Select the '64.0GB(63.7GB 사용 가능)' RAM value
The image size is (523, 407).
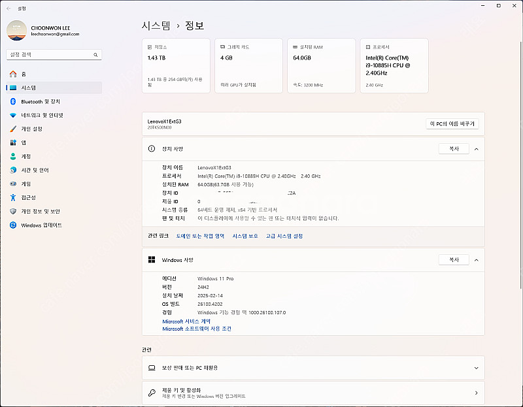tap(226, 184)
